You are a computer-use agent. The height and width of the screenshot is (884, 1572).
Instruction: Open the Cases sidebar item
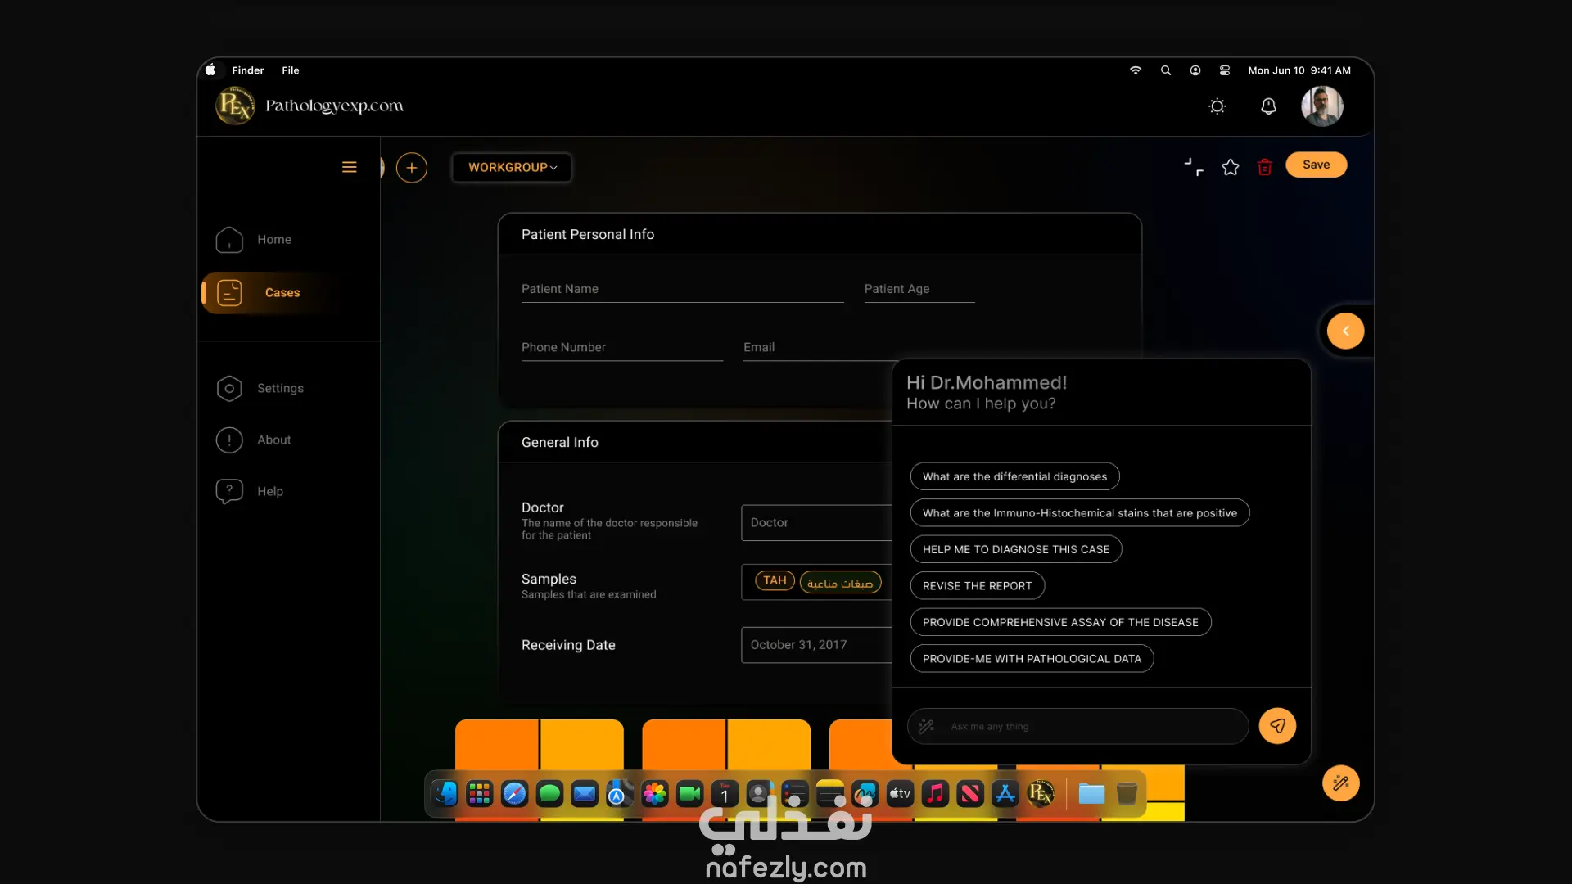point(282,293)
